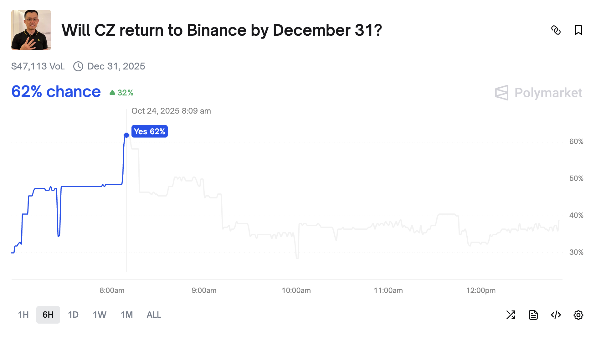Screen dimensions: 596x338
Task: Click the shuffle arrows icon
Action: [x=511, y=315]
